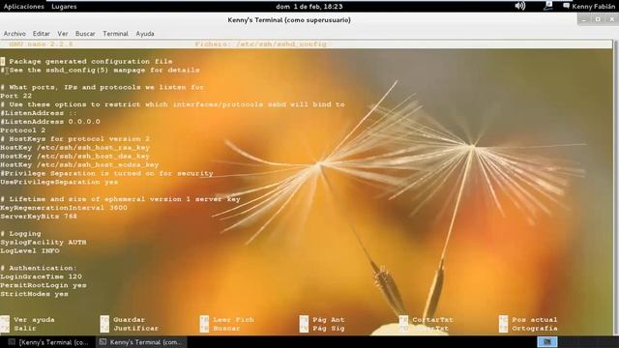The image size is (619, 348).
Task: Click the terminal vertical scrollbar
Action: (x=615, y=188)
